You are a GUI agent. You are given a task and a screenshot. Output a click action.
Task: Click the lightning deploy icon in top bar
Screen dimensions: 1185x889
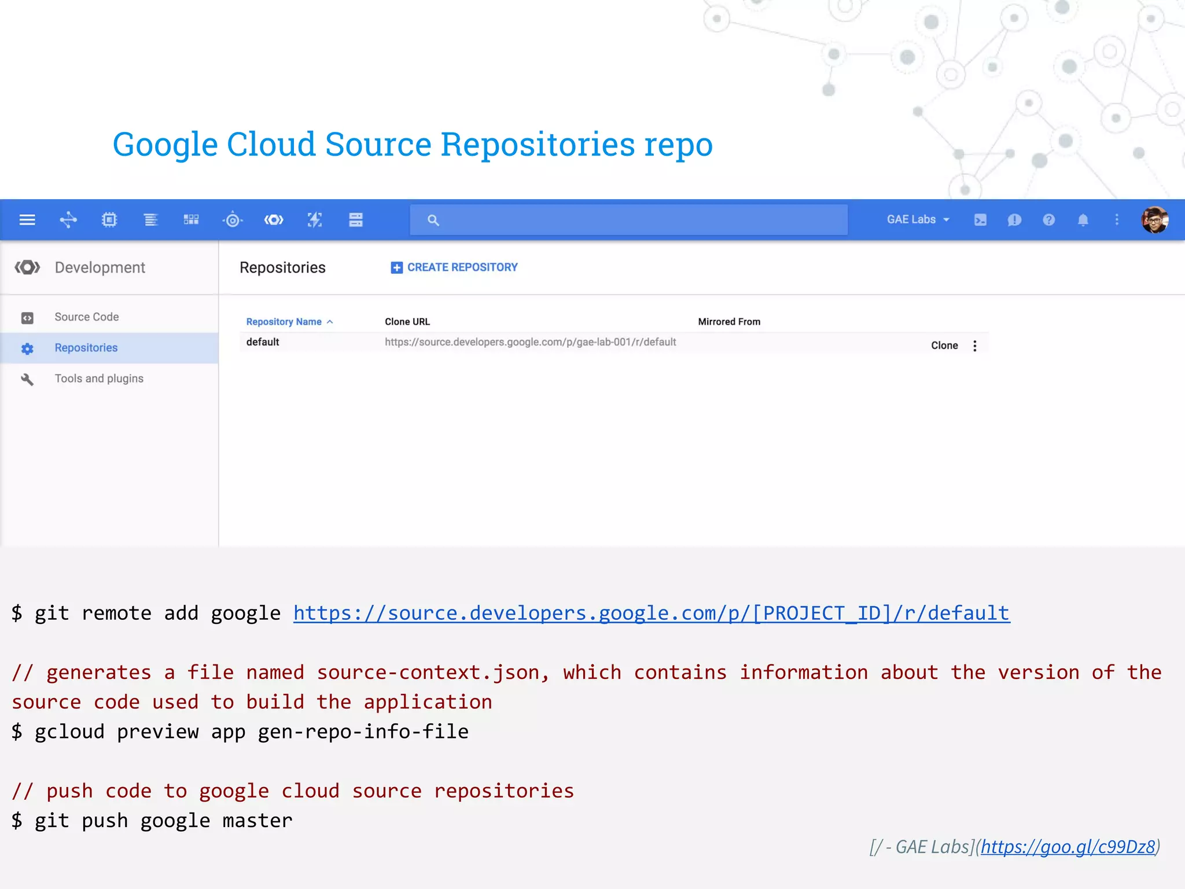click(x=314, y=220)
